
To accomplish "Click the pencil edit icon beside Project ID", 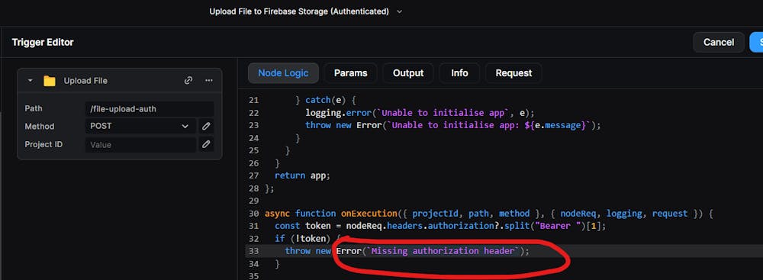I will pyautogui.click(x=206, y=144).
